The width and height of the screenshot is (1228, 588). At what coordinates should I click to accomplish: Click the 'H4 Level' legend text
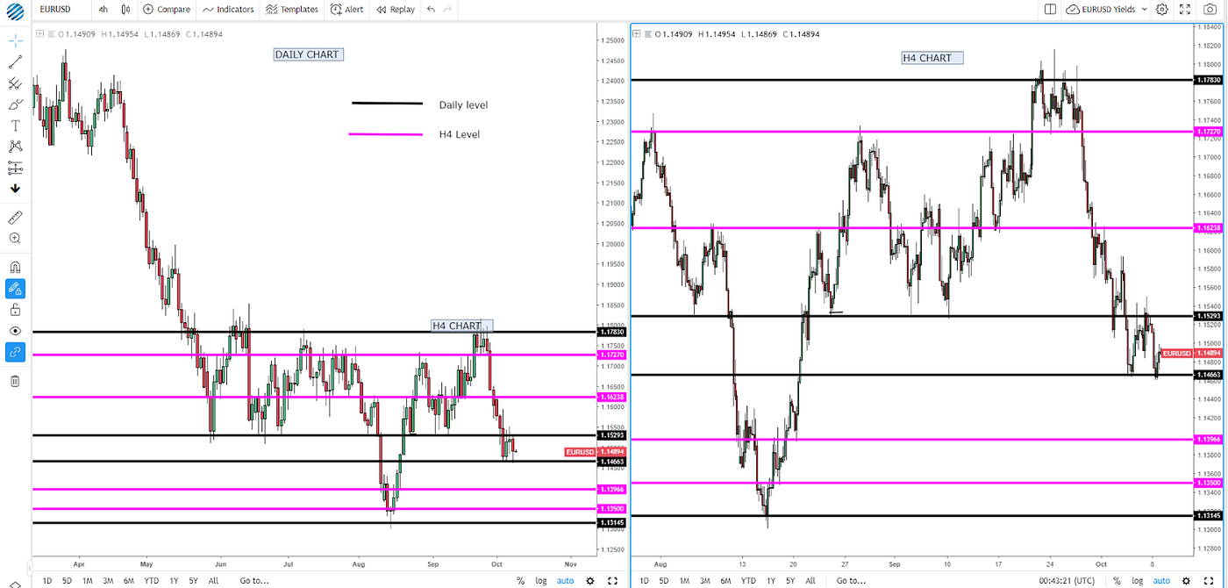click(460, 134)
